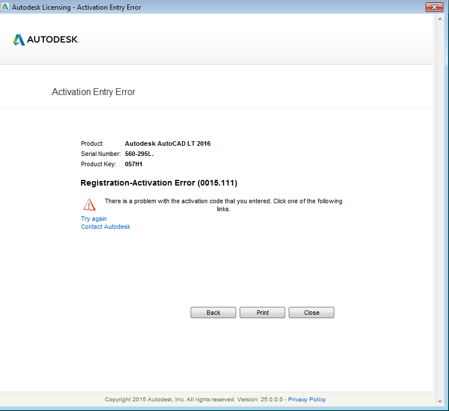Click the 'Product:' label
This screenshot has height=411, width=449.
92,143
